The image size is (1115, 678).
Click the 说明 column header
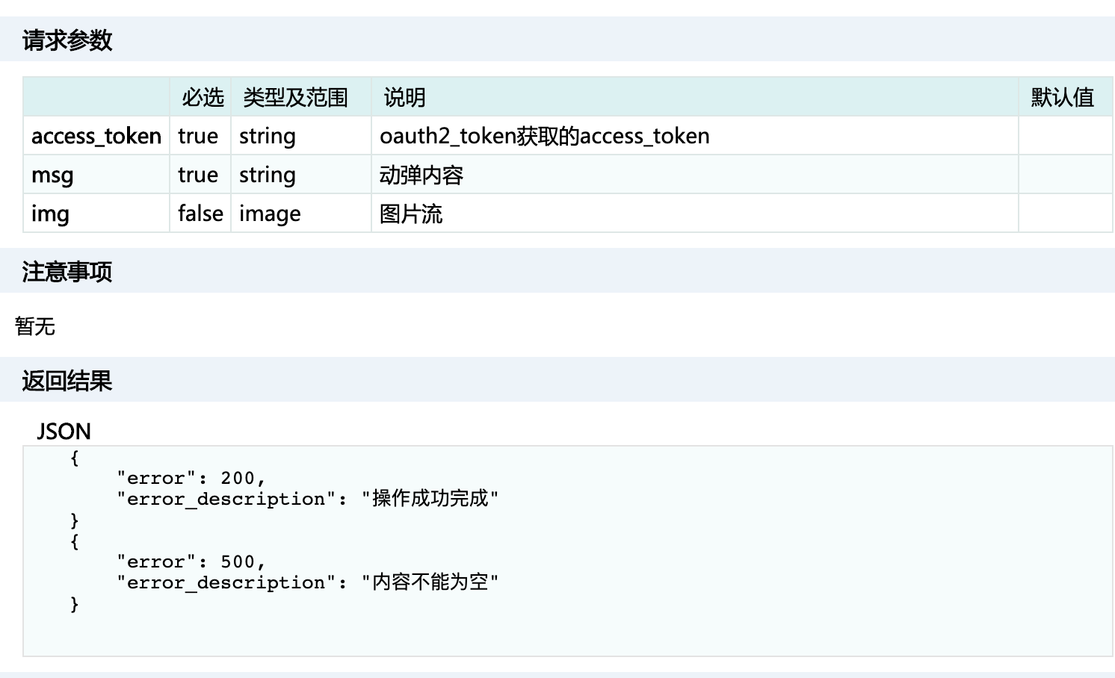coord(404,97)
